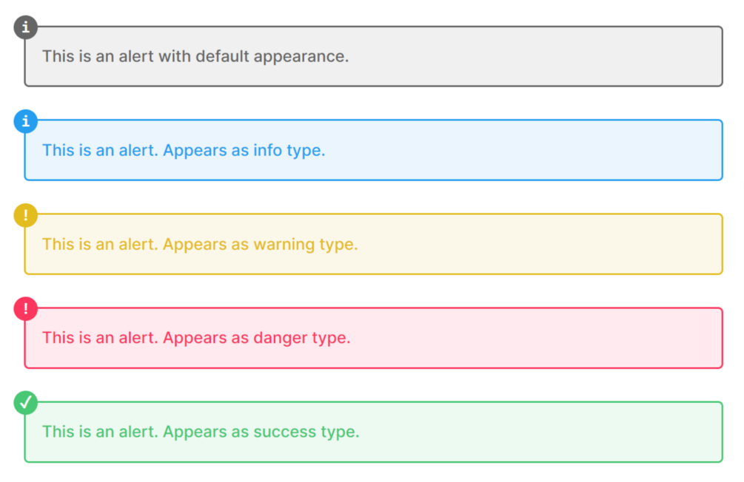Click the blue info circle icon
Screen dimensions: 744x482
click(26, 121)
